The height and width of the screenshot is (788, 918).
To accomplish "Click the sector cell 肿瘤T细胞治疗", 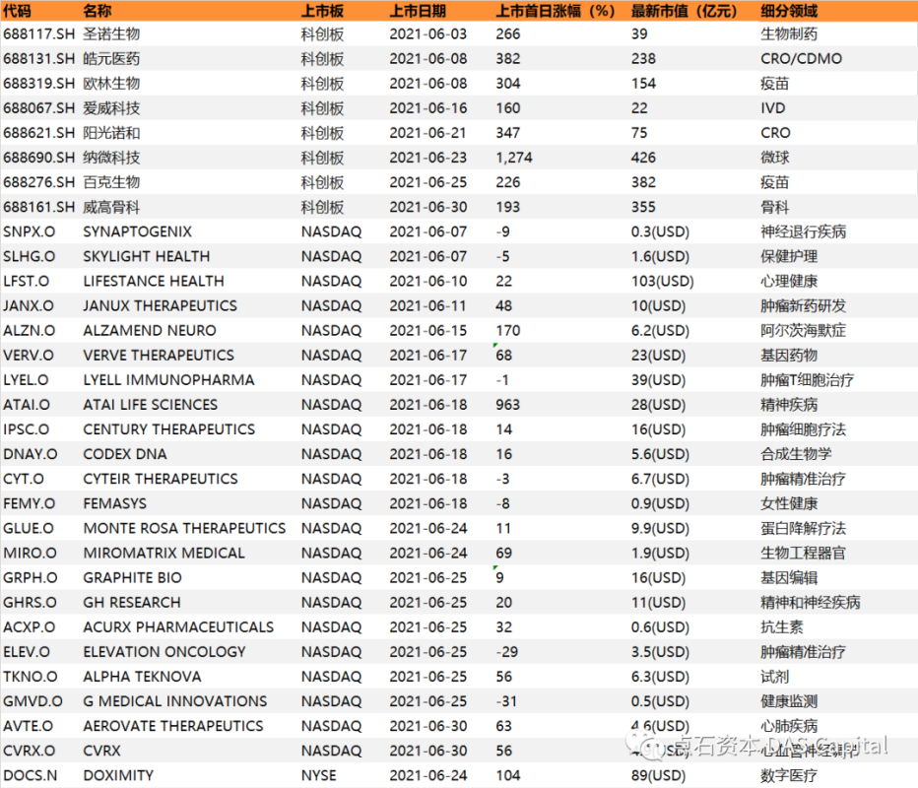I will coord(807,380).
